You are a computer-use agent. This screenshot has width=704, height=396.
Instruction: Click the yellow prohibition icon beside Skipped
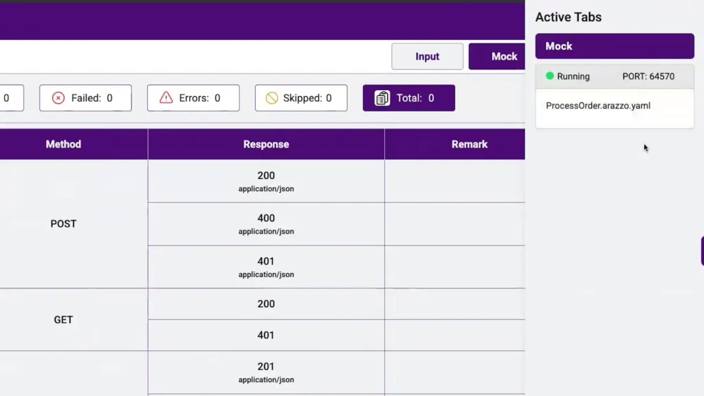coord(272,98)
